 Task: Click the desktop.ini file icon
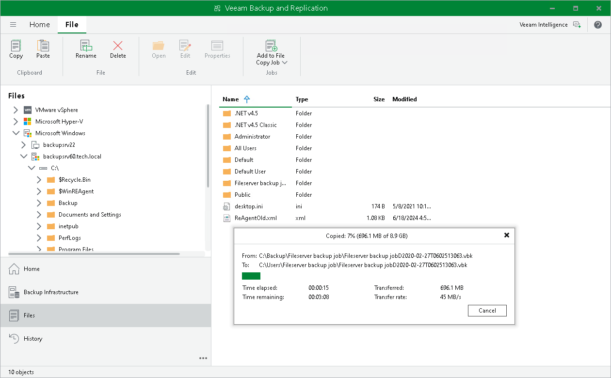click(x=226, y=206)
